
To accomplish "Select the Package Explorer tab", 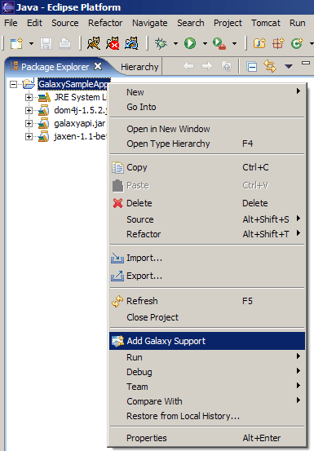I will 55,67.
